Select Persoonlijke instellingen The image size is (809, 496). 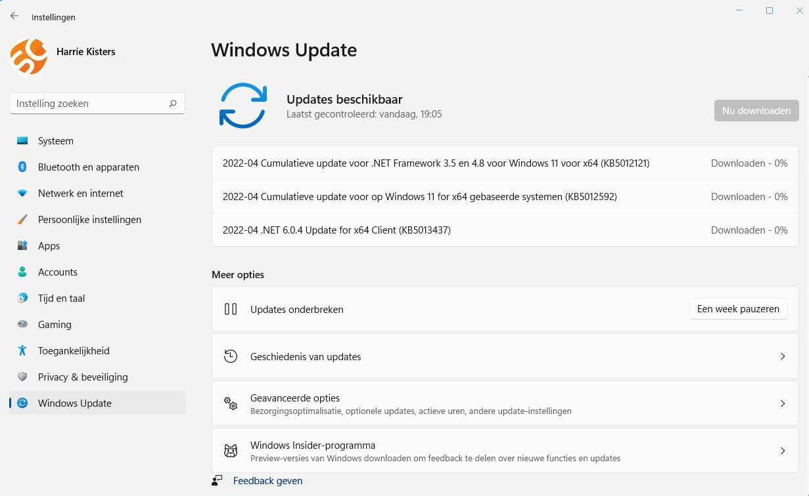(x=97, y=220)
